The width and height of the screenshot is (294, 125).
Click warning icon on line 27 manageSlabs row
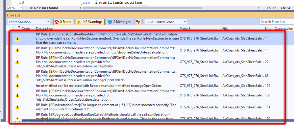pos(17,62)
